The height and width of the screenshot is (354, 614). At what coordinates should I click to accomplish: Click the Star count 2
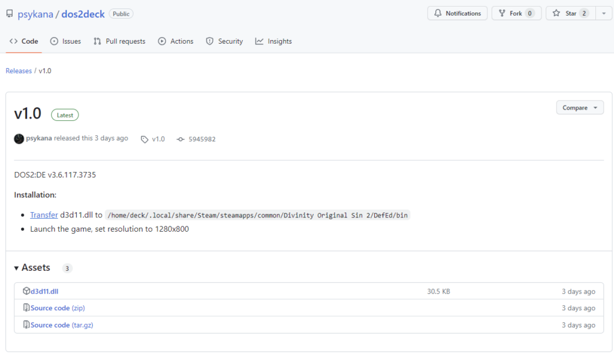click(584, 13)
